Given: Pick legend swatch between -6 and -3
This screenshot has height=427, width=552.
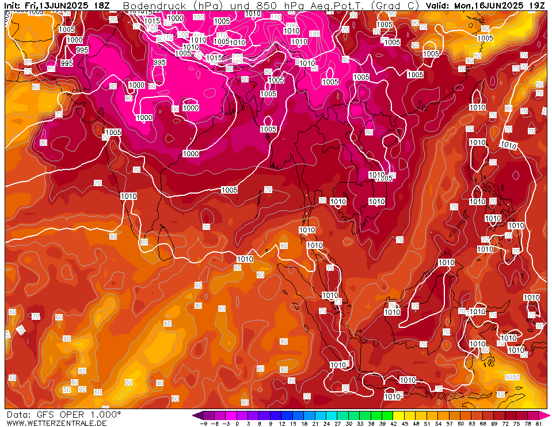Looking at the screenshot, I should coord(220,415).
